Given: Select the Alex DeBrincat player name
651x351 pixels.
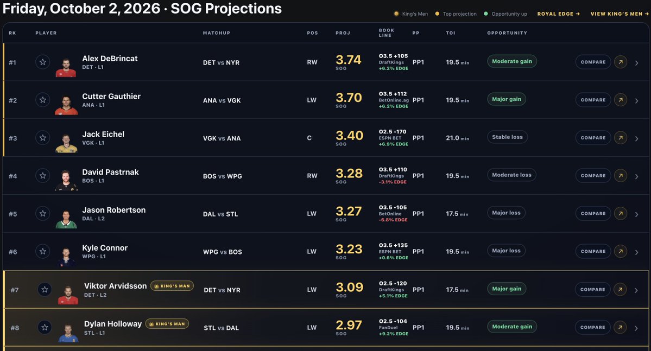Looking at the screenshot, I should tap(110, 59).
